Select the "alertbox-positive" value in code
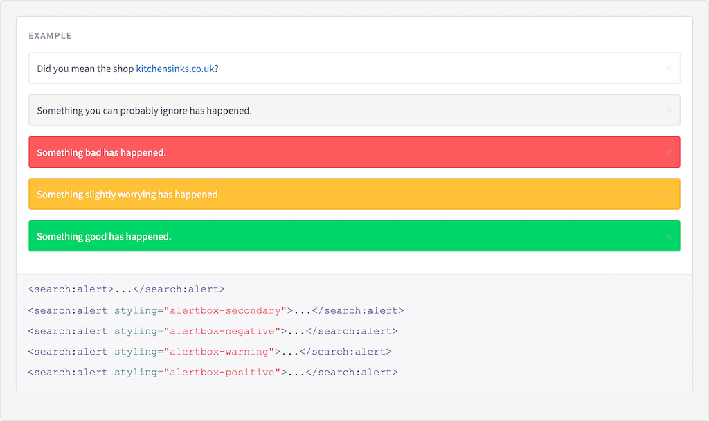 [222, 373]
